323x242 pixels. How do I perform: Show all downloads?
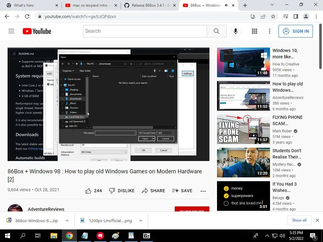[299, 220]
